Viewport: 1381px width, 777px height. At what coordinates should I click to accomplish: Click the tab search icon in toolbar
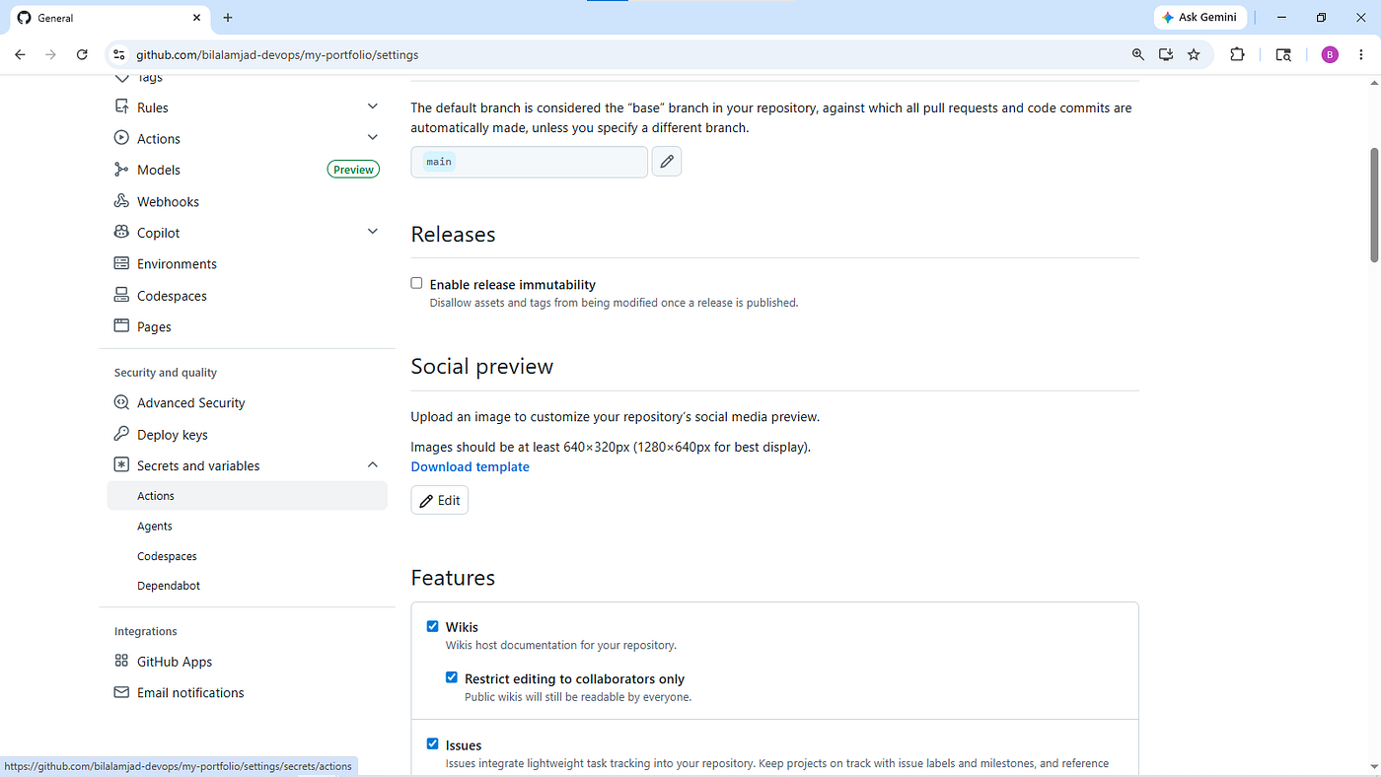pyautogui.click(x=1283, y=55)
